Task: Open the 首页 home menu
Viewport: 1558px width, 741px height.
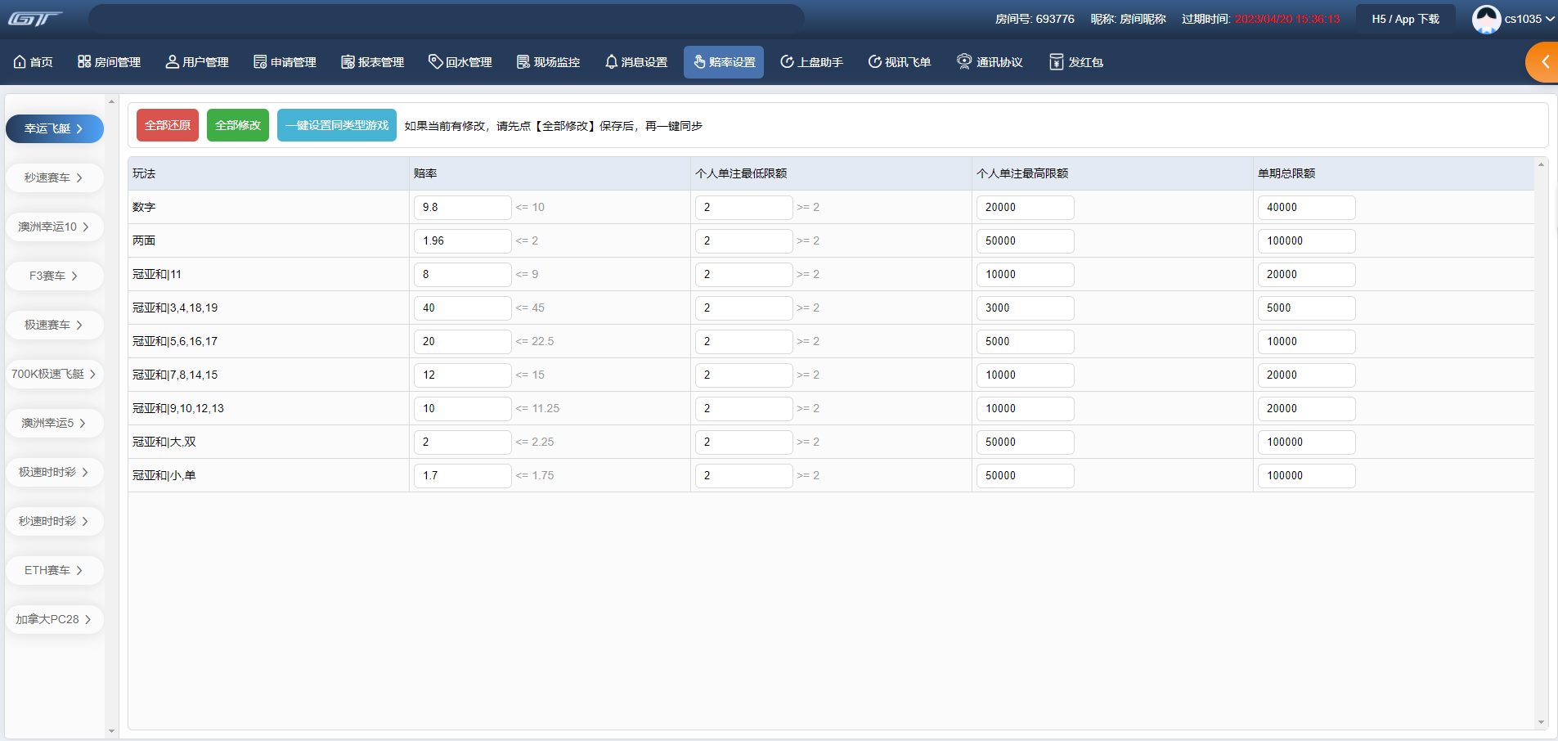Action: [34, 62]
